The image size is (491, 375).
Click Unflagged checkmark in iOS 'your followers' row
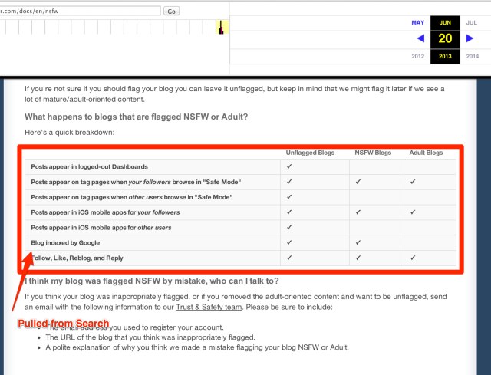coord(289,212)
